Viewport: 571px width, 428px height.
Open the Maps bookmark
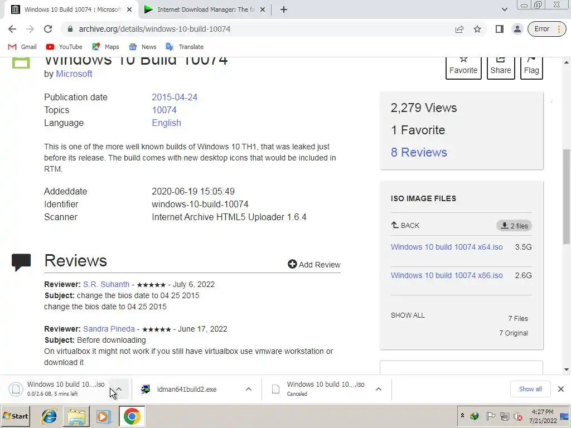click(105, 47)
